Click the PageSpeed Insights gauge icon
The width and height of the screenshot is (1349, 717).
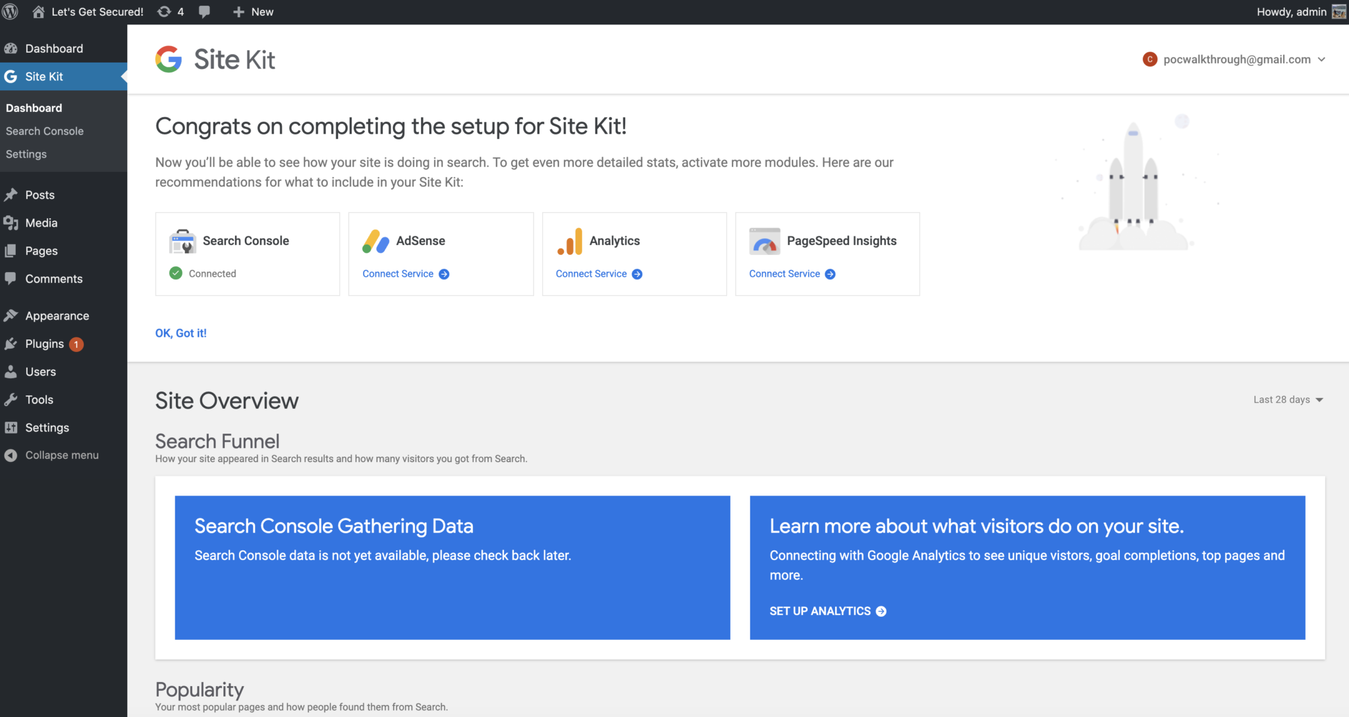point(764,241)
